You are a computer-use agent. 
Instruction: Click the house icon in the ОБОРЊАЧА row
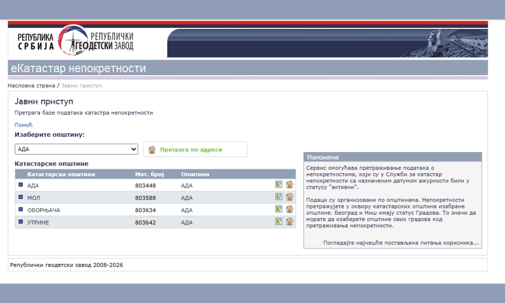click(289, 209)
